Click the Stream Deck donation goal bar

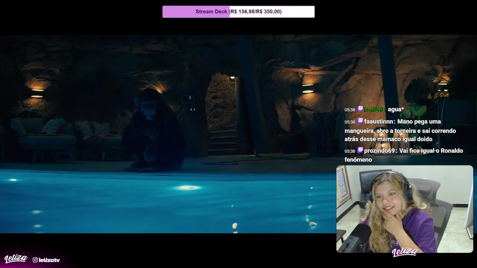click(x=238, y=12)
